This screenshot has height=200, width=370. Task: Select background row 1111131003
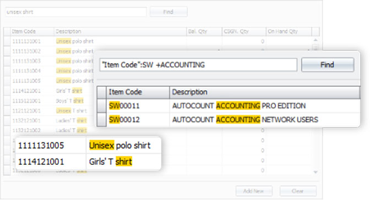coord(26,61)
